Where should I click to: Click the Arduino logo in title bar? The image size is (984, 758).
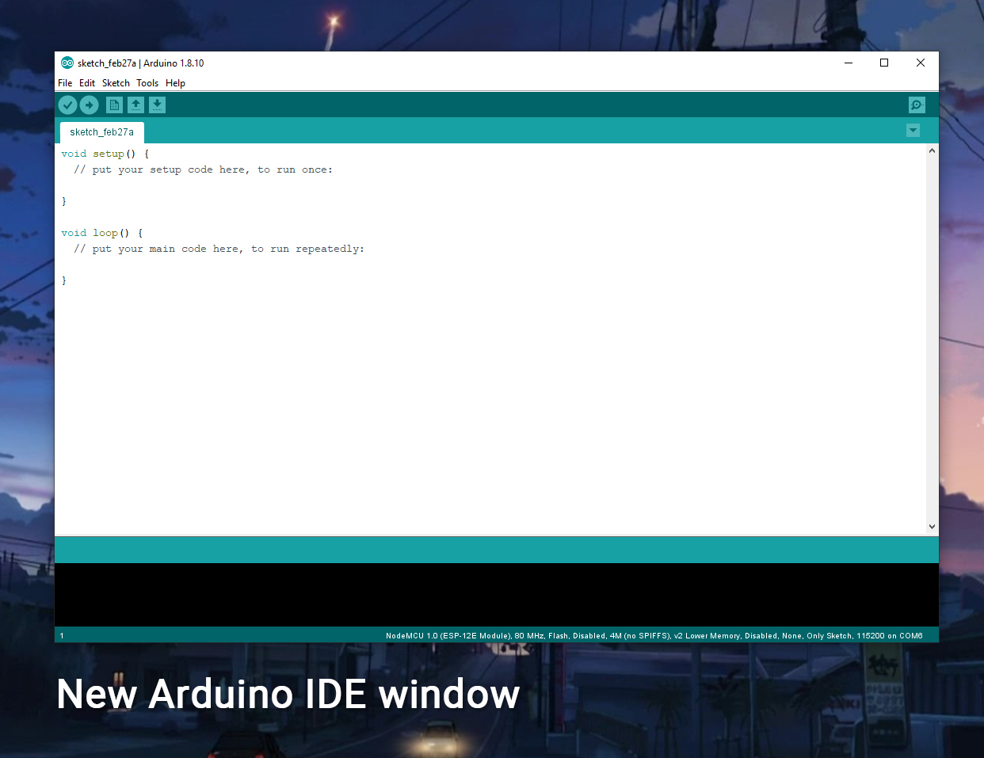tap(67, 63)
